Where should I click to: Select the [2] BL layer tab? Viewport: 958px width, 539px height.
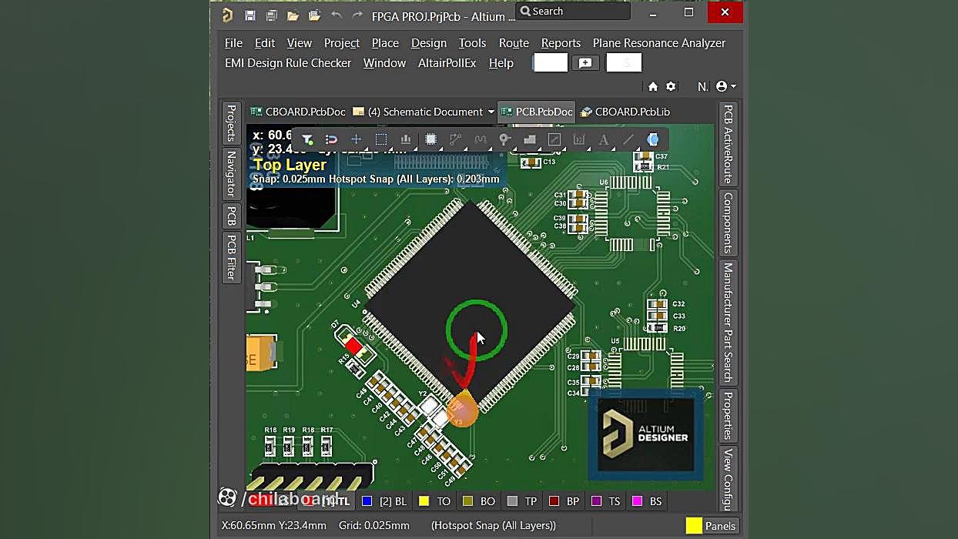pos(384,501)
